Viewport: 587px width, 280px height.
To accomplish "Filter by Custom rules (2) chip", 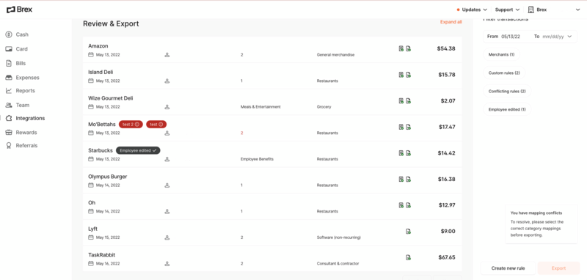I will [504, 73].
